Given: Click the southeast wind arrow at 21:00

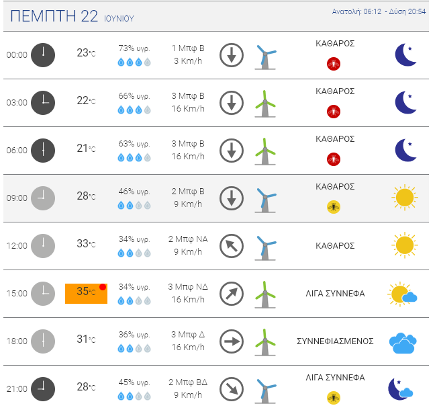Looking at the screenshot, I should (x=232, y=389).
